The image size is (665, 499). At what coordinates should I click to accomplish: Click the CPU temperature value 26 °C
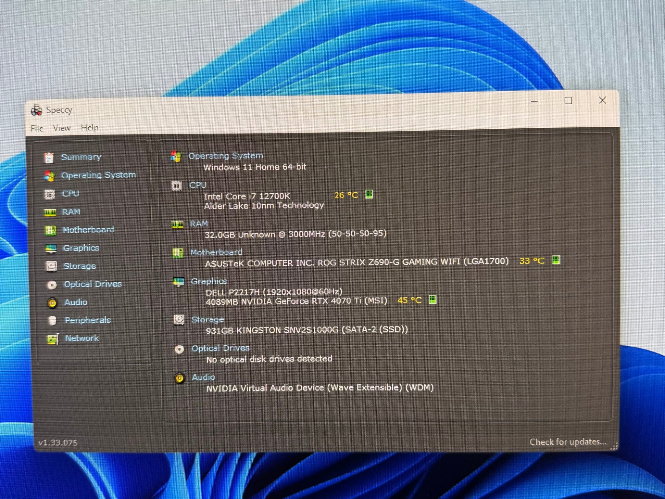click(346, 195)
